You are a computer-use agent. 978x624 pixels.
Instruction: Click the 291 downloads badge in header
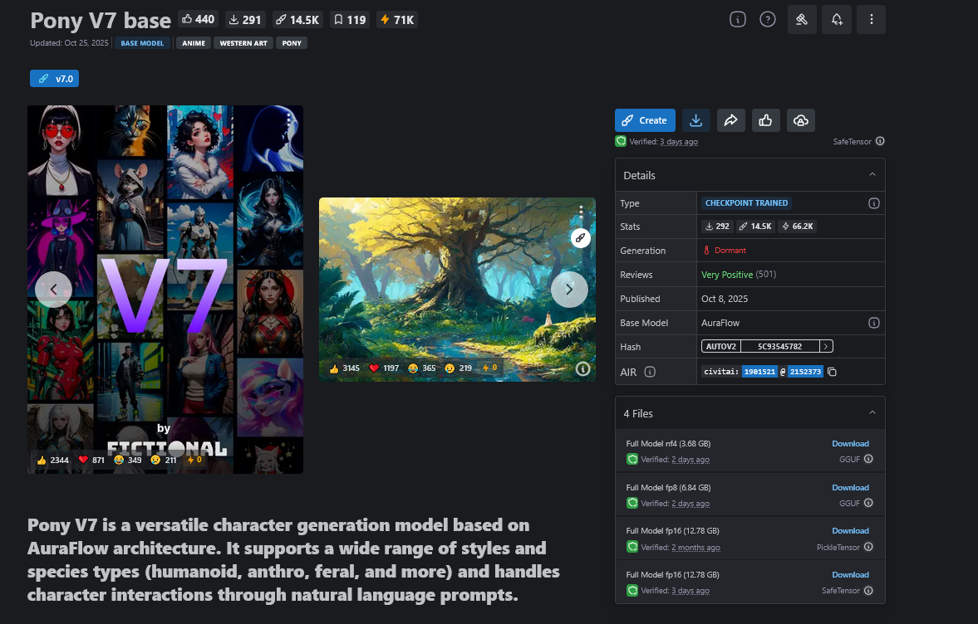click(244, 19)
